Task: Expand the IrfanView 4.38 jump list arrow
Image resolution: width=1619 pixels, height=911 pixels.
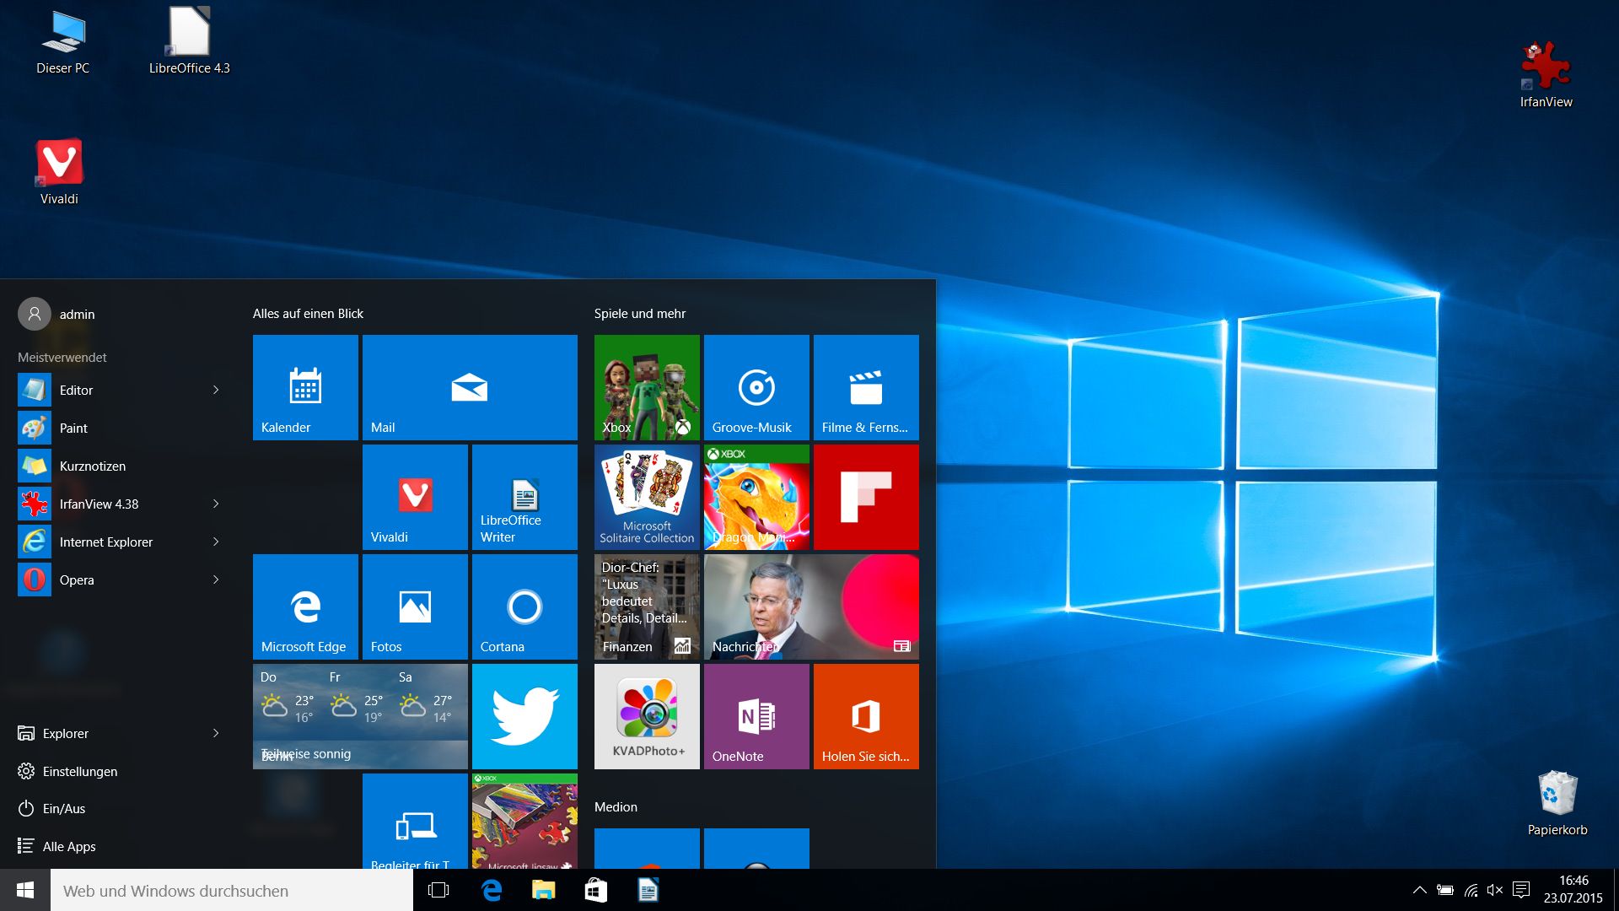Action: point(216,504)
